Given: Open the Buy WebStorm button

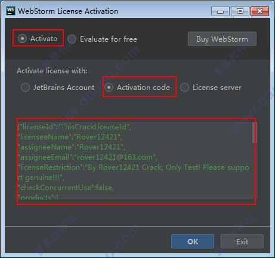Looking at the screenshot, I should (222, 39).
